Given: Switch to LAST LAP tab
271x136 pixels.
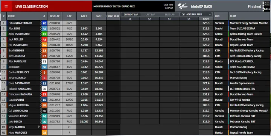Looking at the screenshot, I should pos(150,15).
